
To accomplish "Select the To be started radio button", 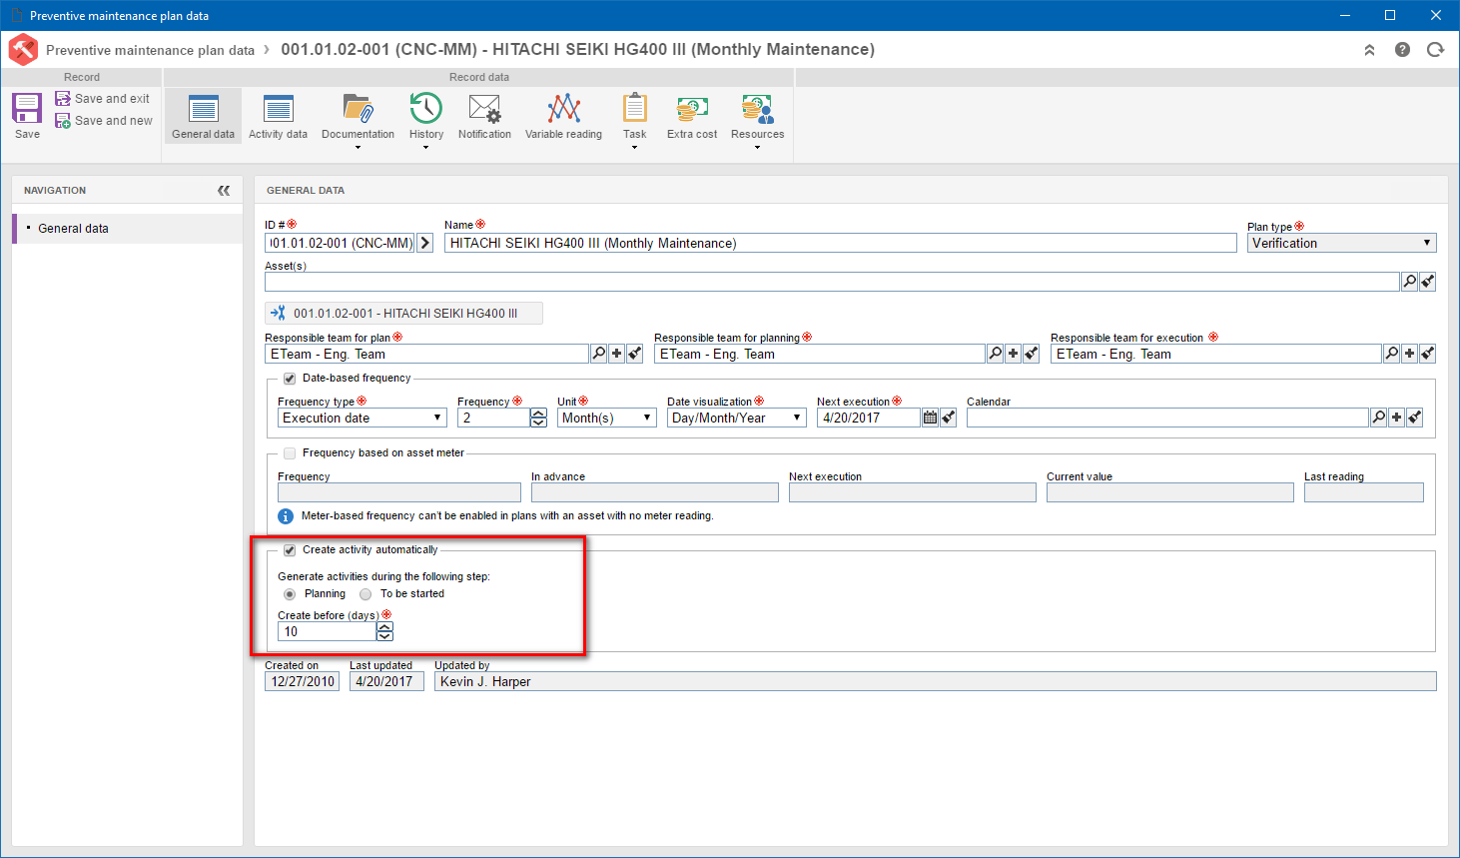I will 365,594.
